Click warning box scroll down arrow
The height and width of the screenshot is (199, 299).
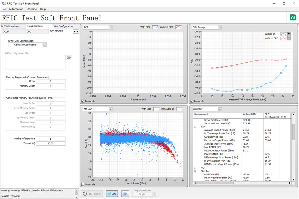tap(76, 197)
